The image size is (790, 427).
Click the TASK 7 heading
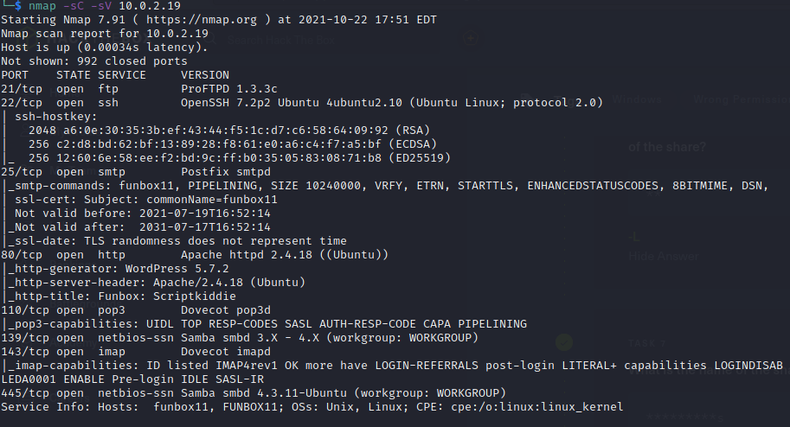[x=647, y=343]
